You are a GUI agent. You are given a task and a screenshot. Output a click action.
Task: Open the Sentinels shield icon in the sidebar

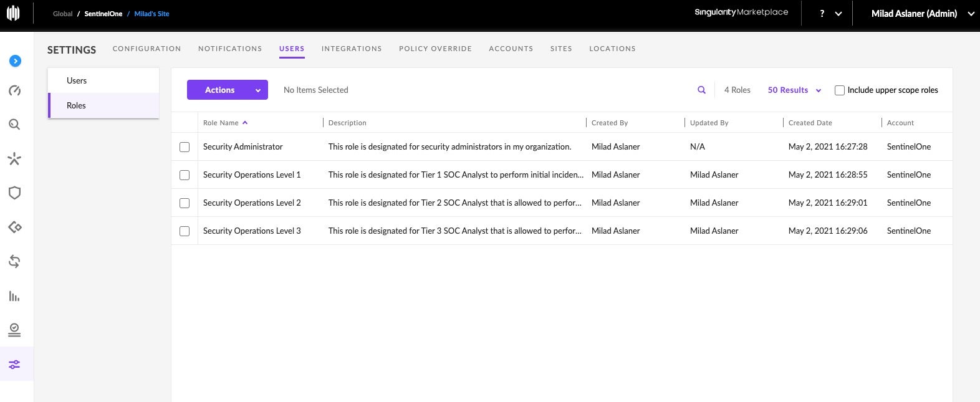click(x=14, y=193)
